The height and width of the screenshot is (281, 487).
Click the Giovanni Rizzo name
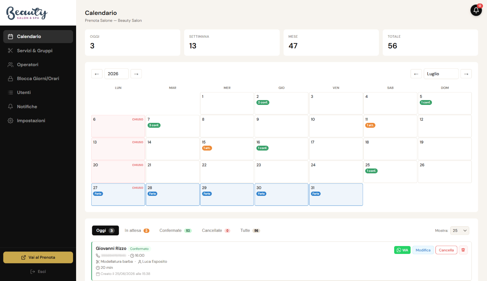point(111,248)
